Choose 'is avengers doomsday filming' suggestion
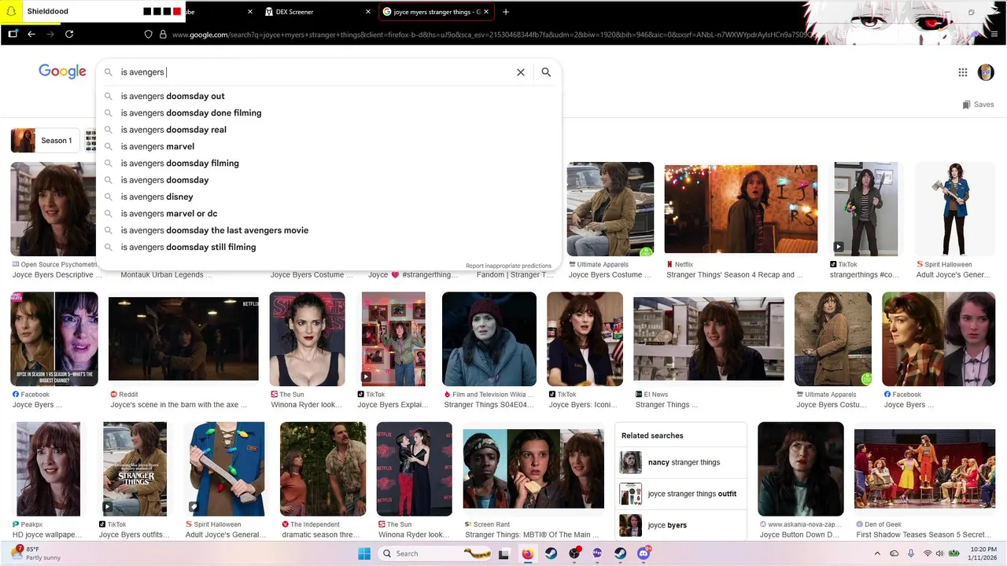This screenshot has width=1007, height=566. pos(329,164)
